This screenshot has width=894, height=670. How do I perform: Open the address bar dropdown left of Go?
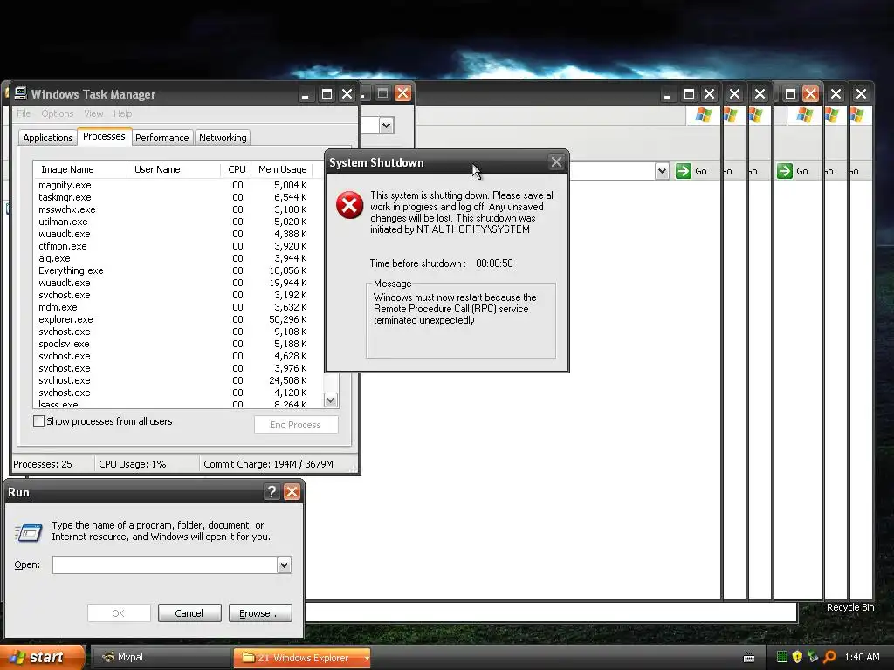click(662, 171)
